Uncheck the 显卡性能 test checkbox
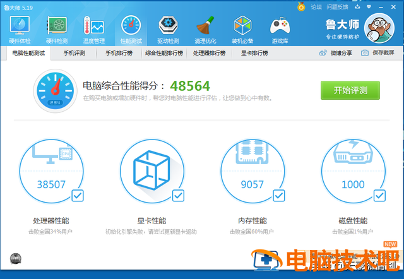Image resolution: width=404 pixels, height=279 pixels. [x=178, y=196]
